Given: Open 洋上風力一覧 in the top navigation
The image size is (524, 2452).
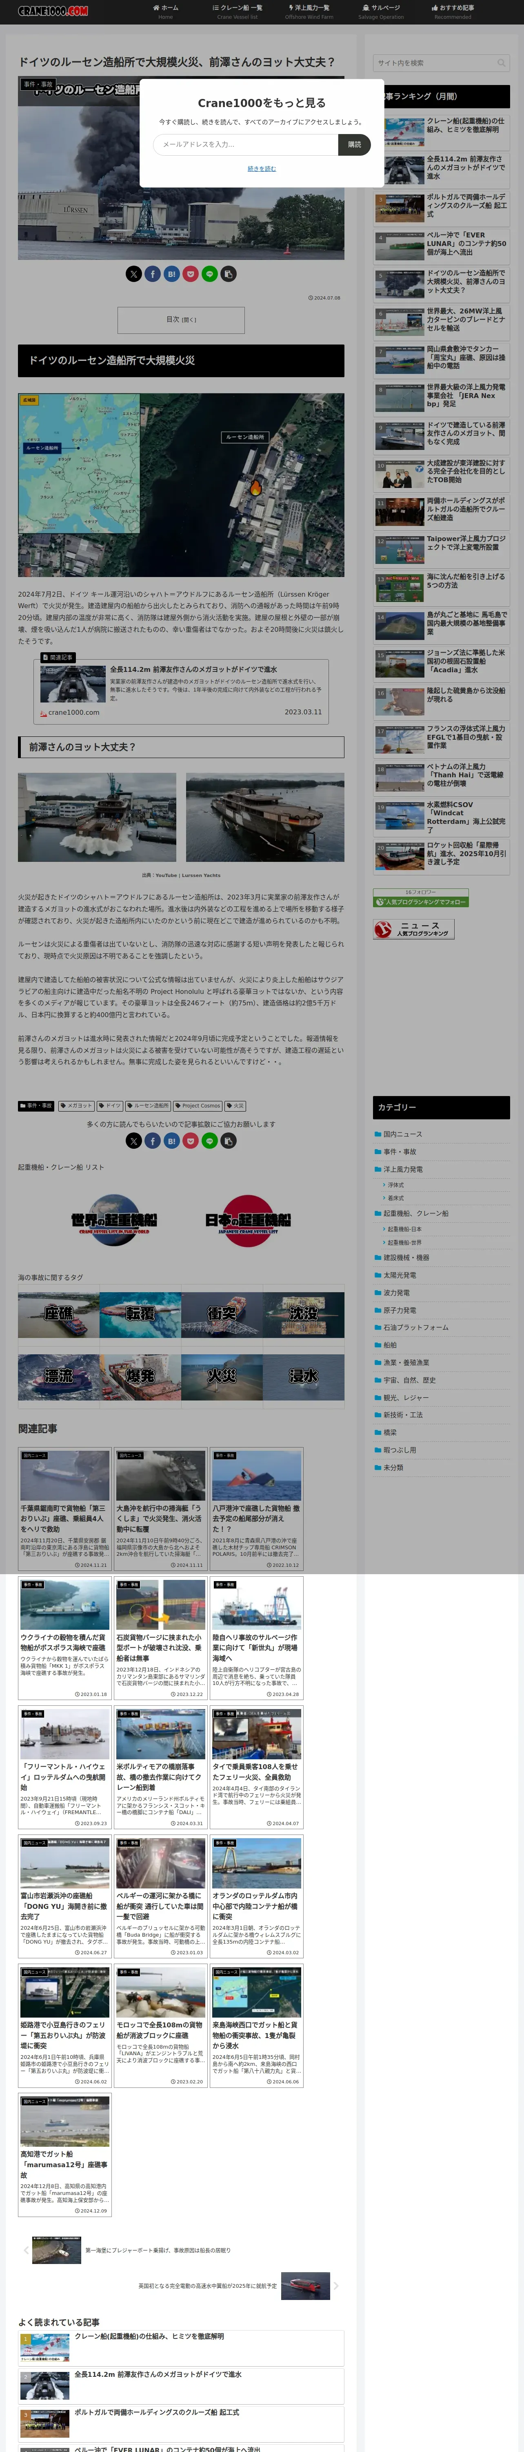Looking at the screenshot, I should (x=309, y=11).
